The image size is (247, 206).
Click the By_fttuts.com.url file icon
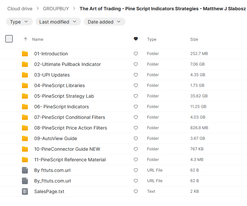tap(25, 181)
